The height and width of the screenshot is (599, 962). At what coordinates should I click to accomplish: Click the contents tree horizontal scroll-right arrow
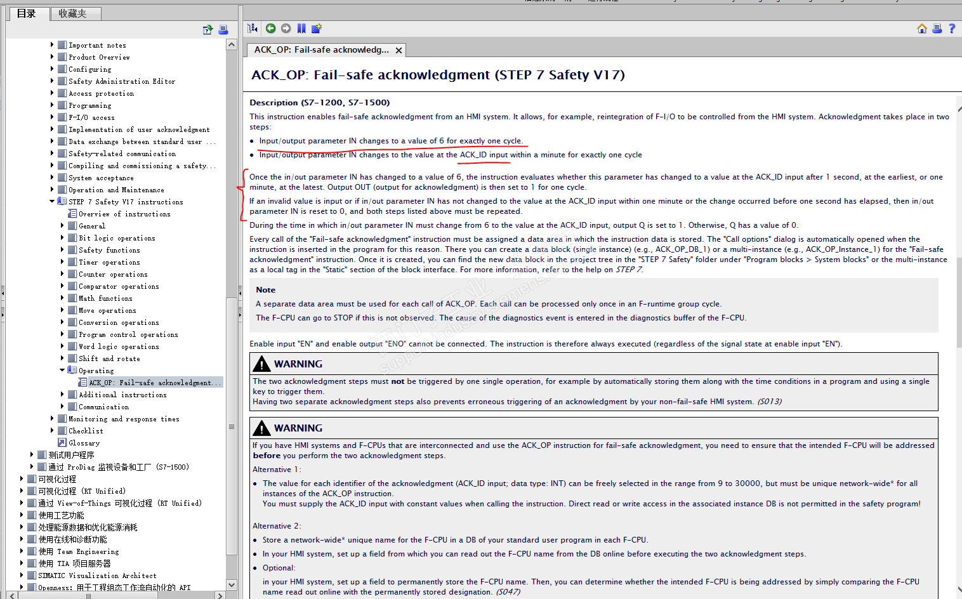220,595
